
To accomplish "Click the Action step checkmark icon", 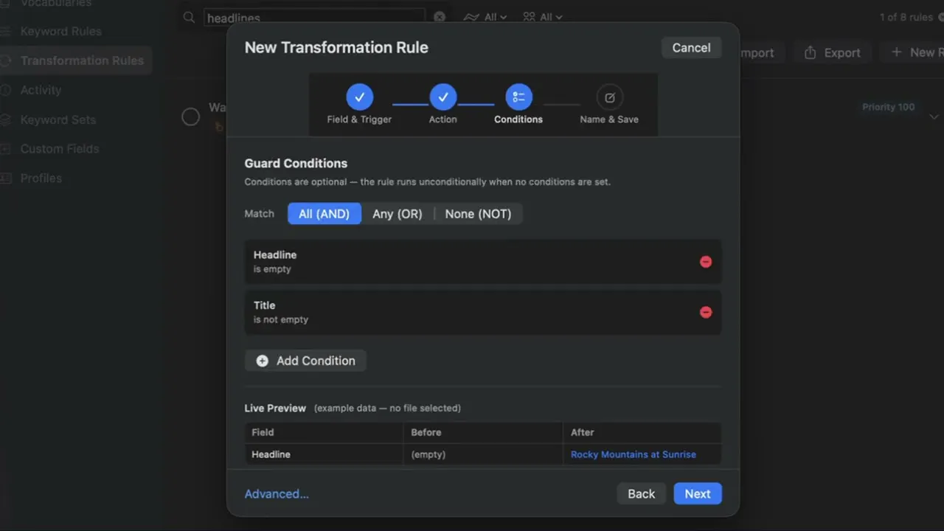I will (x=442, y=97).
